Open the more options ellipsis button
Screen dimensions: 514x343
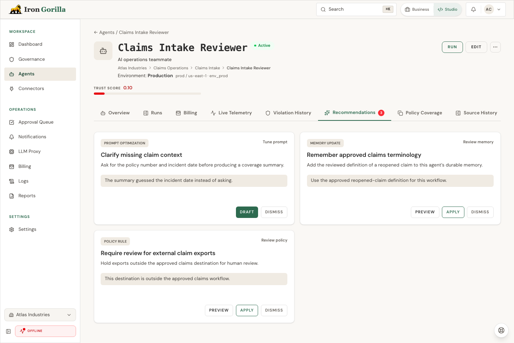[x=495, y=47]
